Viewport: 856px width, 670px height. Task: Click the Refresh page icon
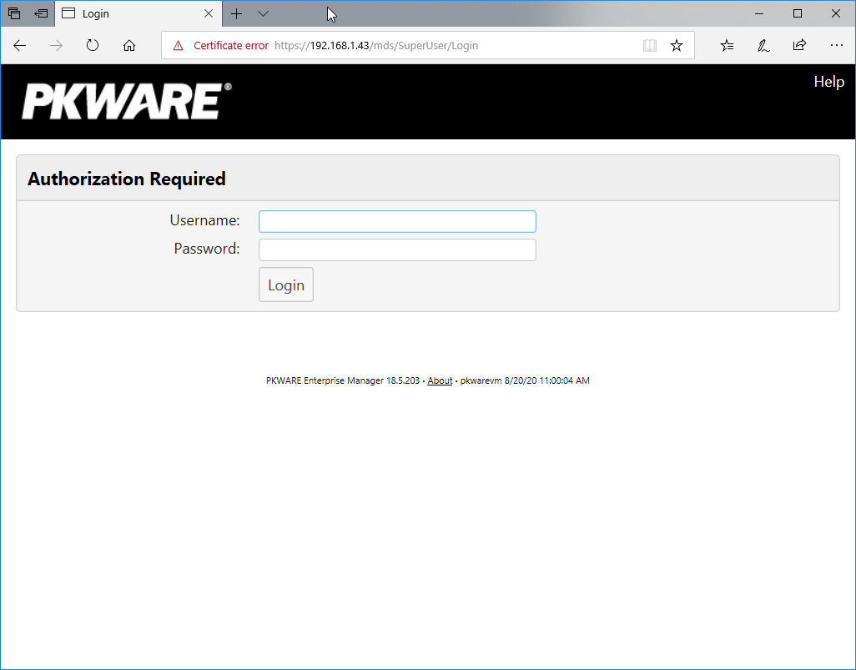click(93, 46)
